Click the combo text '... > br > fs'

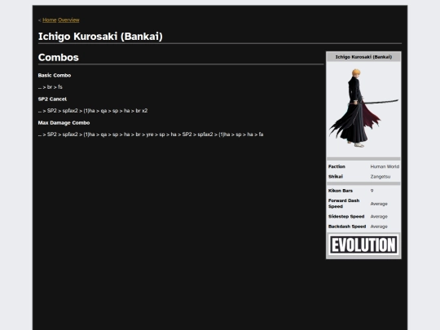pos(51,87)
